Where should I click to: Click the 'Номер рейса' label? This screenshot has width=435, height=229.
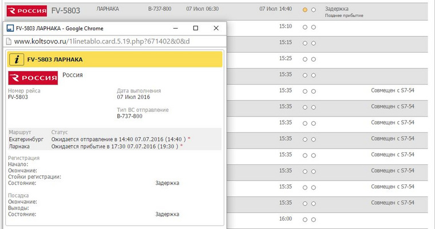(x=24, y=91)
